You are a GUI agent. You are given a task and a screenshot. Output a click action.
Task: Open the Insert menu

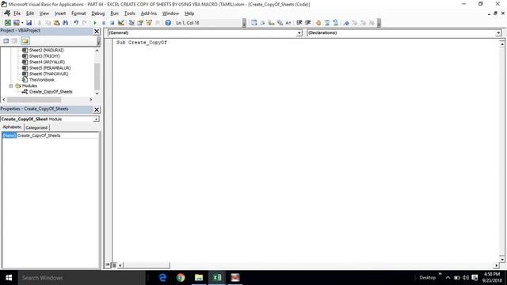click(60, 13)
